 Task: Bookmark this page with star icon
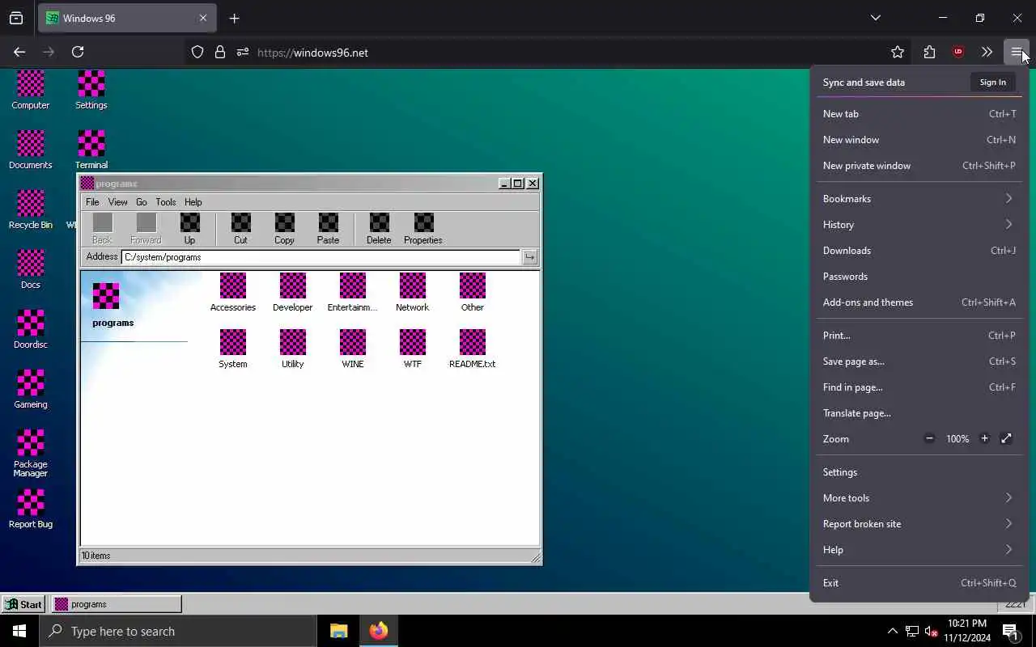point(898,52)
